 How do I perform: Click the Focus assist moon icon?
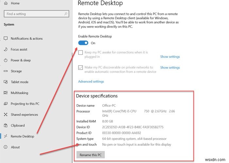tap(6, 50)
